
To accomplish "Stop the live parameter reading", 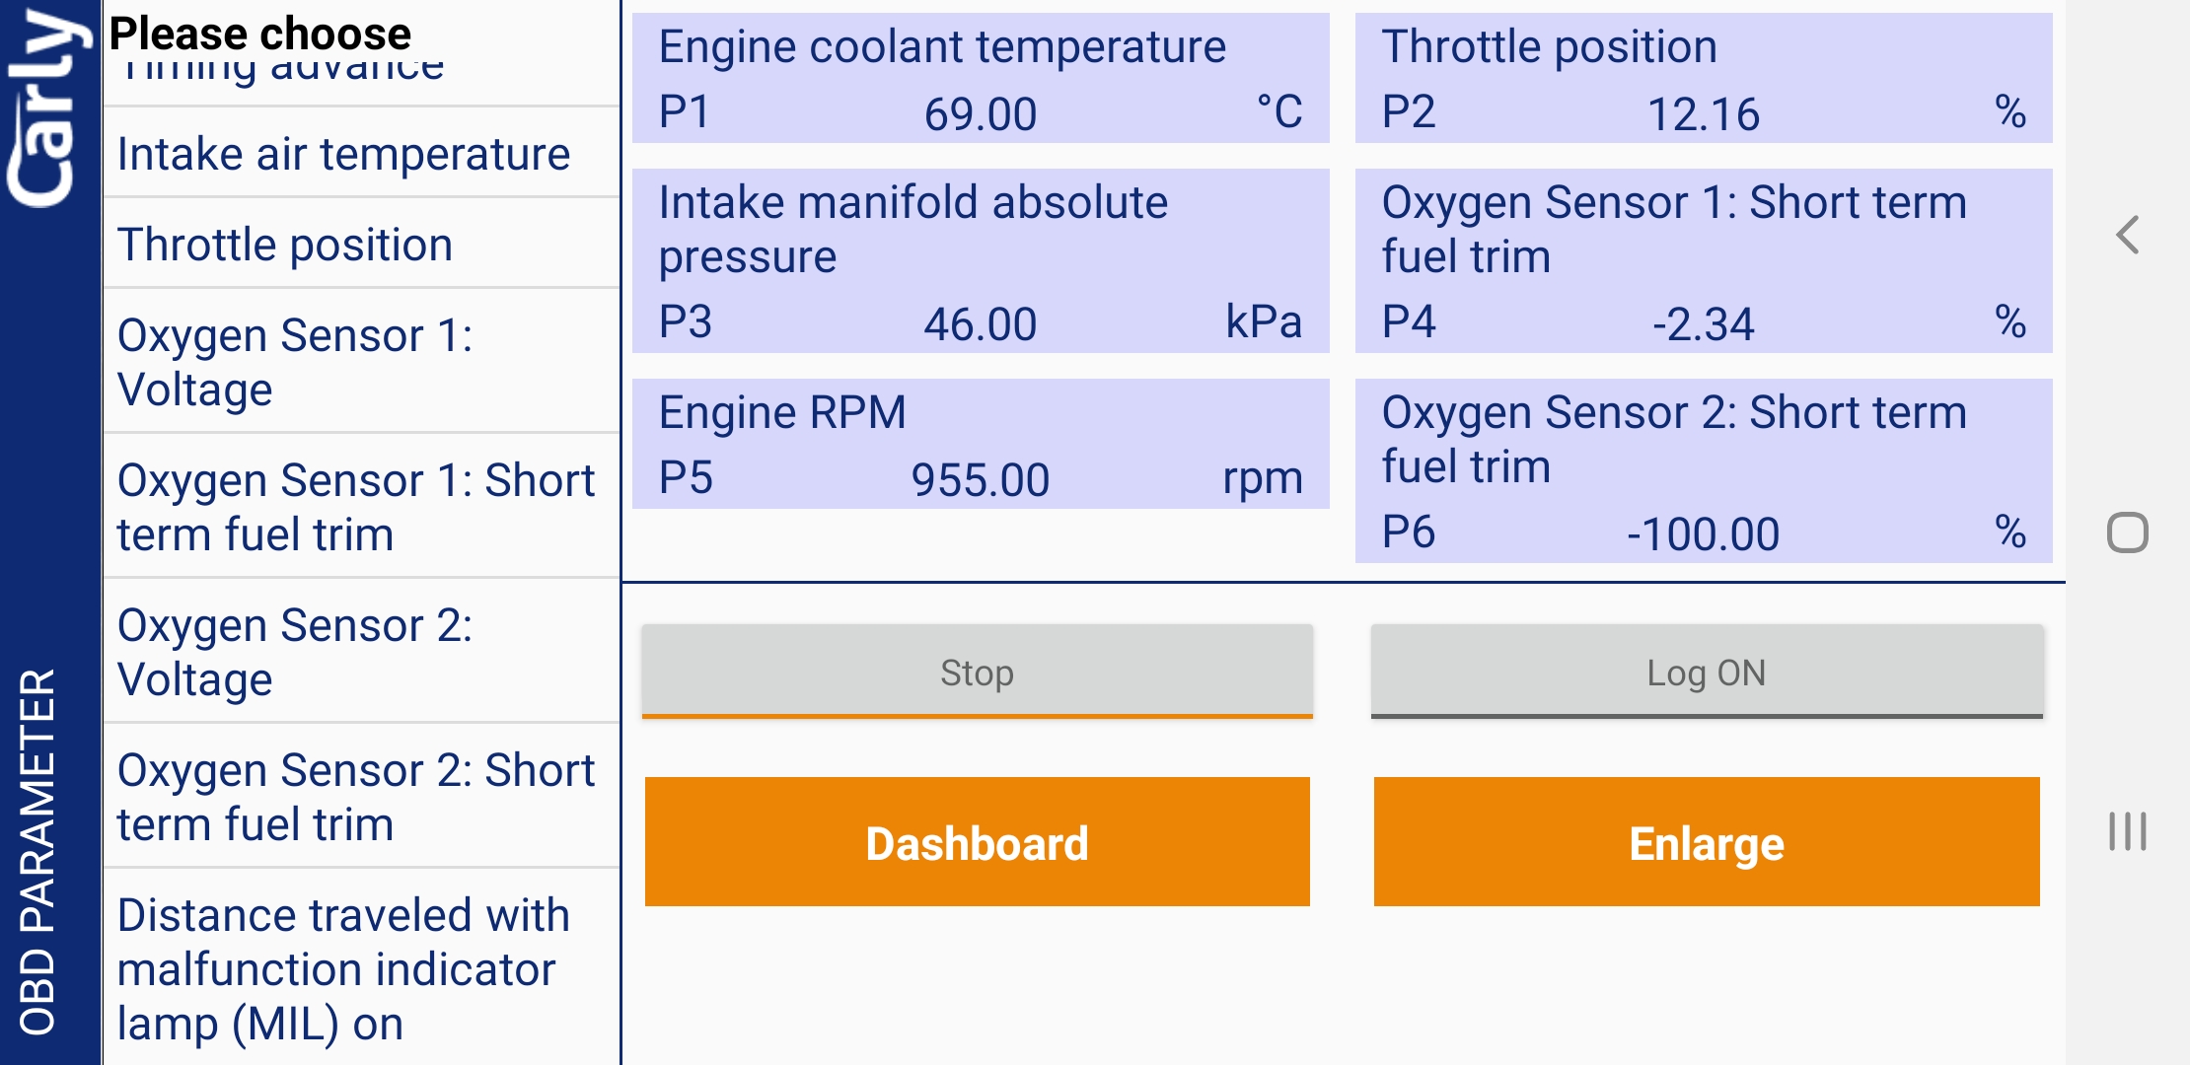I will pyautogui.click(x=977, y=673).
